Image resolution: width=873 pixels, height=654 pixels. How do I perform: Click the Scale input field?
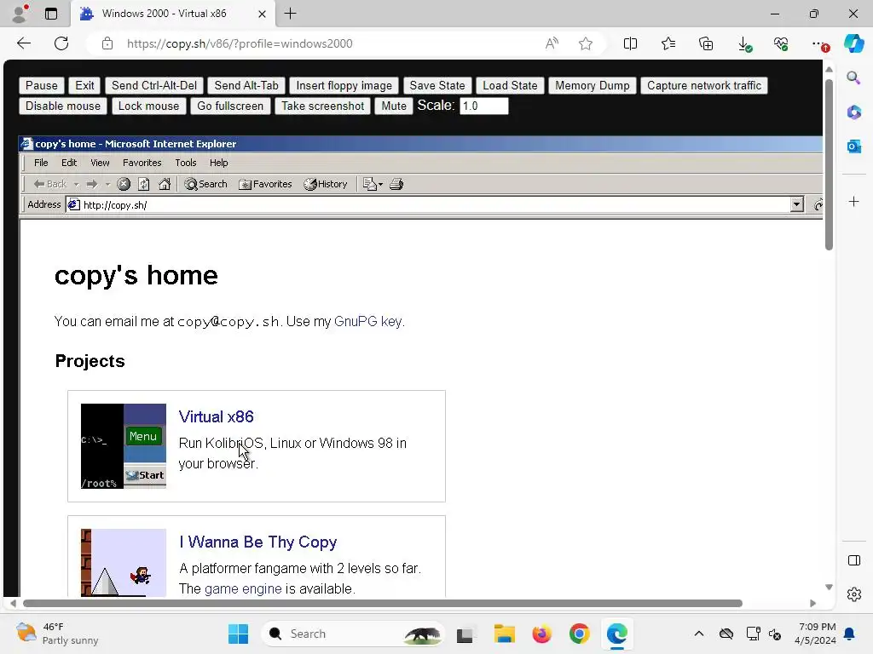(484, 106)
